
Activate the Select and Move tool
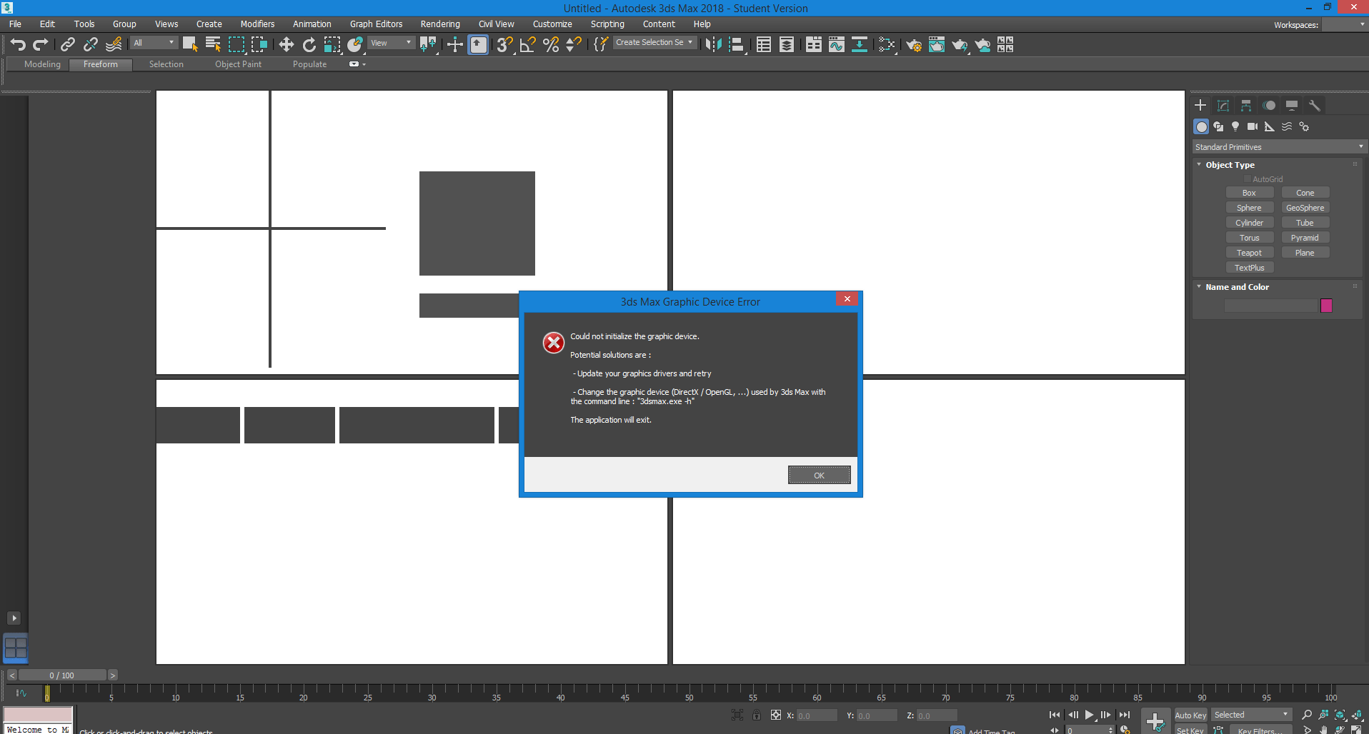[x=287, y=44]
